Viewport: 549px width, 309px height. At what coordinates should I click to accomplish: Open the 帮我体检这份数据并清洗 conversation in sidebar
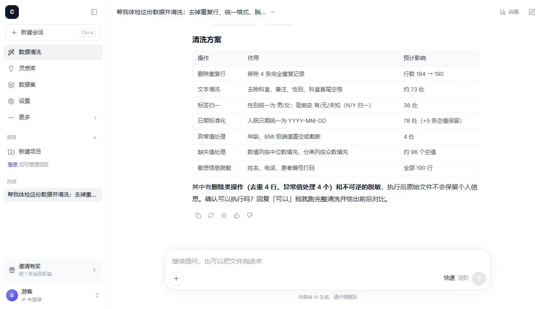click(53, 195)
